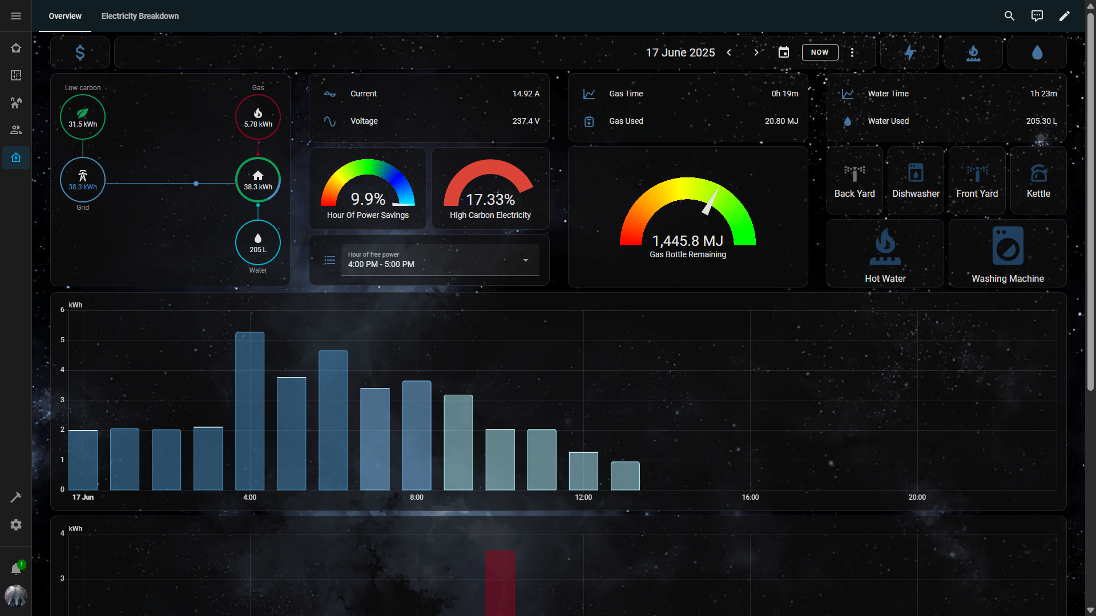
Task: Open the pencil edit dashboard icon
Action: point(1064,16)
